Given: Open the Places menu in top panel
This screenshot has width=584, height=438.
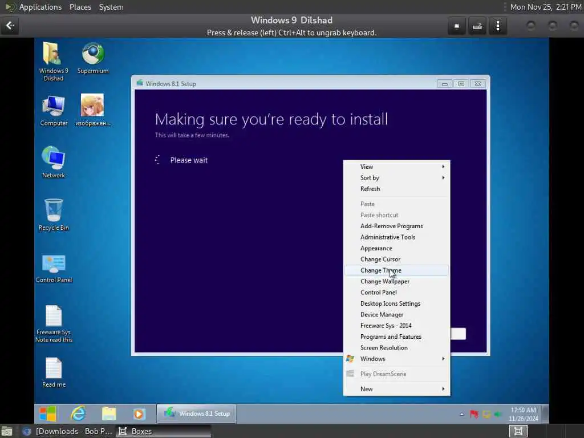Looking at the screenshot, I should point(80,7).
